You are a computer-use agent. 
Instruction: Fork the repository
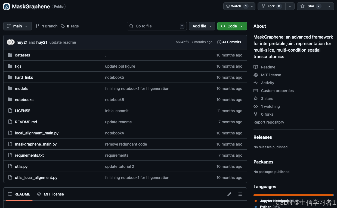pos(271,6)
